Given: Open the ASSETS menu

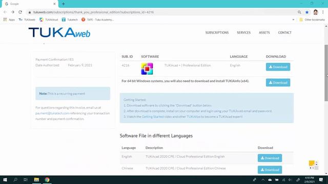Looking at the screenshot, I should coord(264,33).
